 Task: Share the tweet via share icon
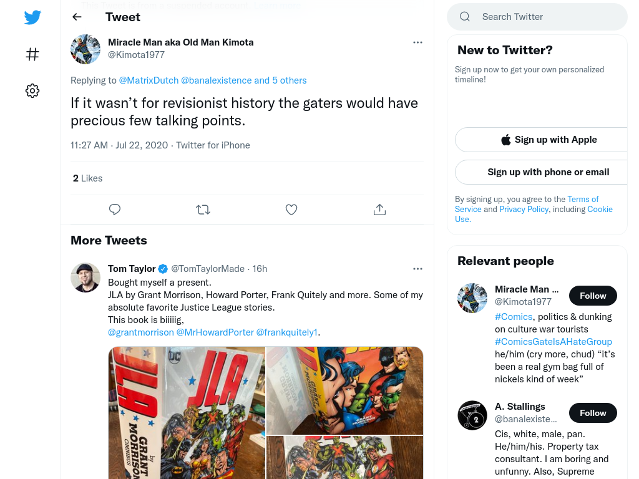tap(379, 210)
